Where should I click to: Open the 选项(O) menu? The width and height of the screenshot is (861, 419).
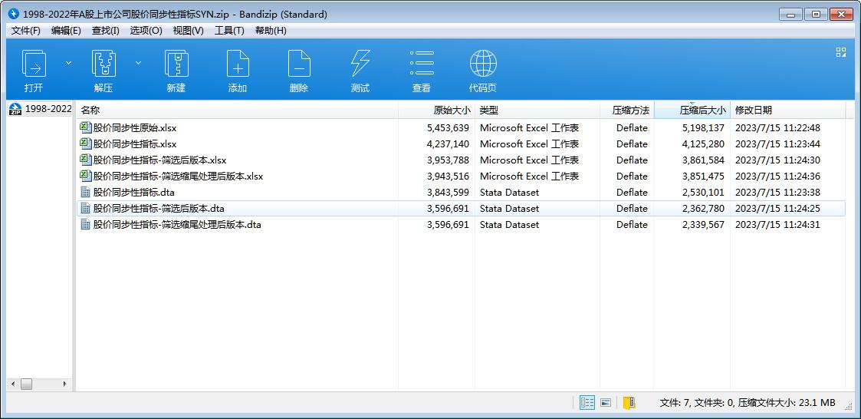click(146, 31)
